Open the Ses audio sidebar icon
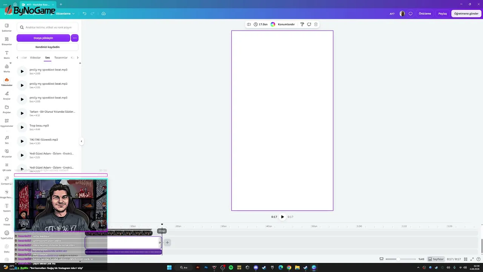This screenshot has height=272, width=483. click(x=7, y=139)
